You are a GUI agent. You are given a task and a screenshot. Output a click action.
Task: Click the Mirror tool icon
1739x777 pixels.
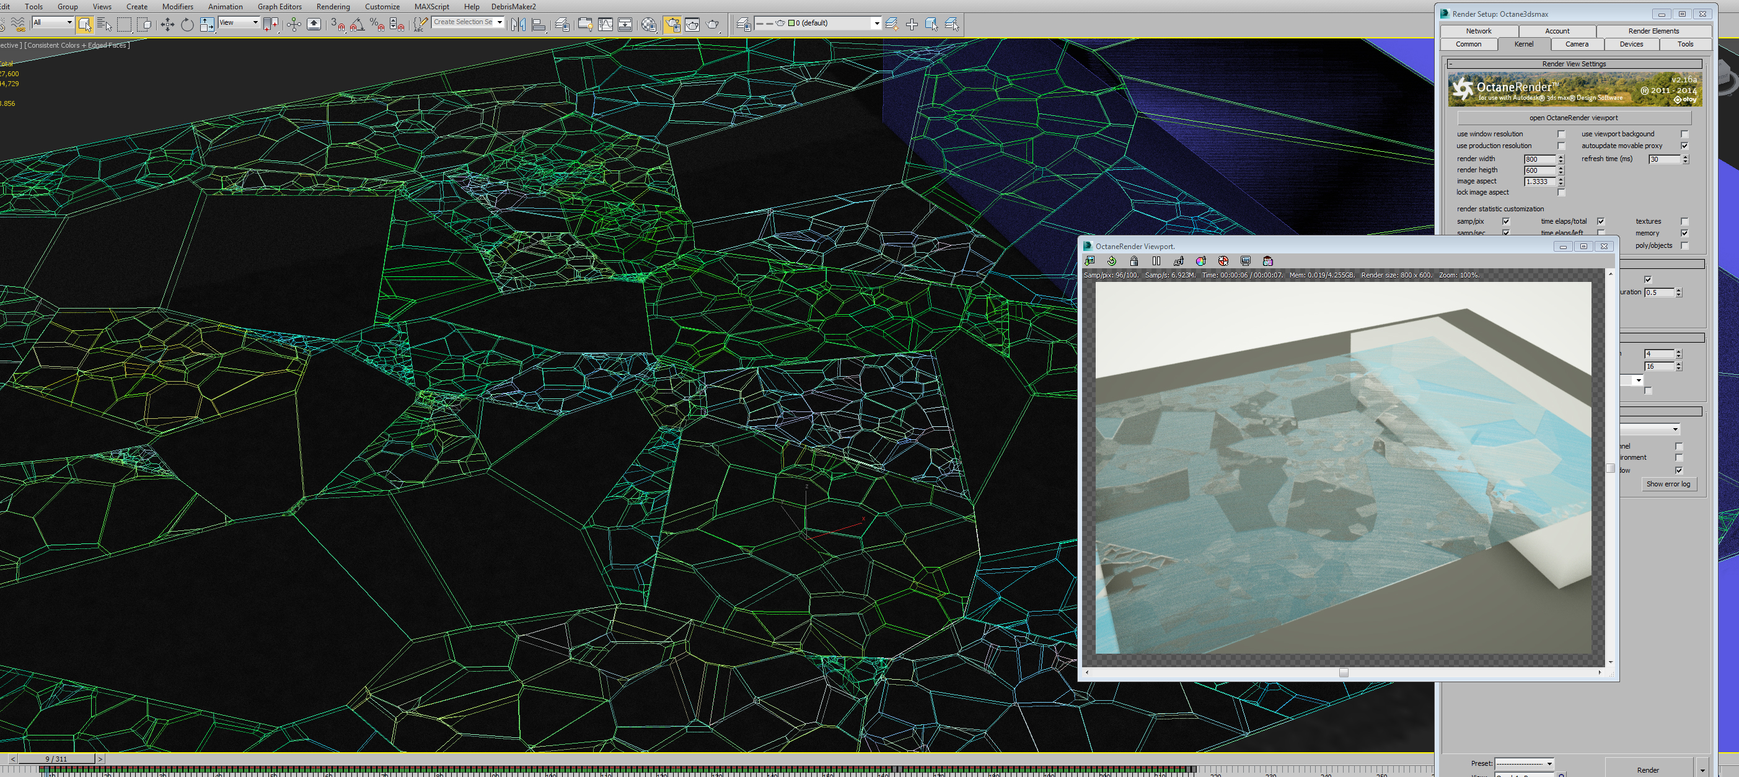click(517, 25)
